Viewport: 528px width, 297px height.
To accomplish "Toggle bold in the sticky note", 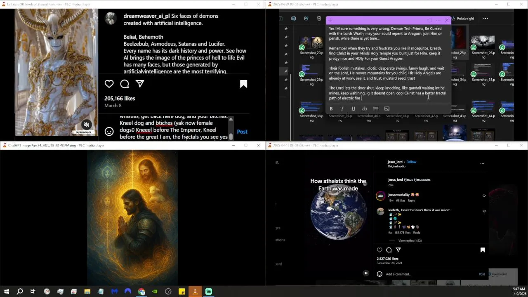I will pyautogui.click(x=331, y=108).
